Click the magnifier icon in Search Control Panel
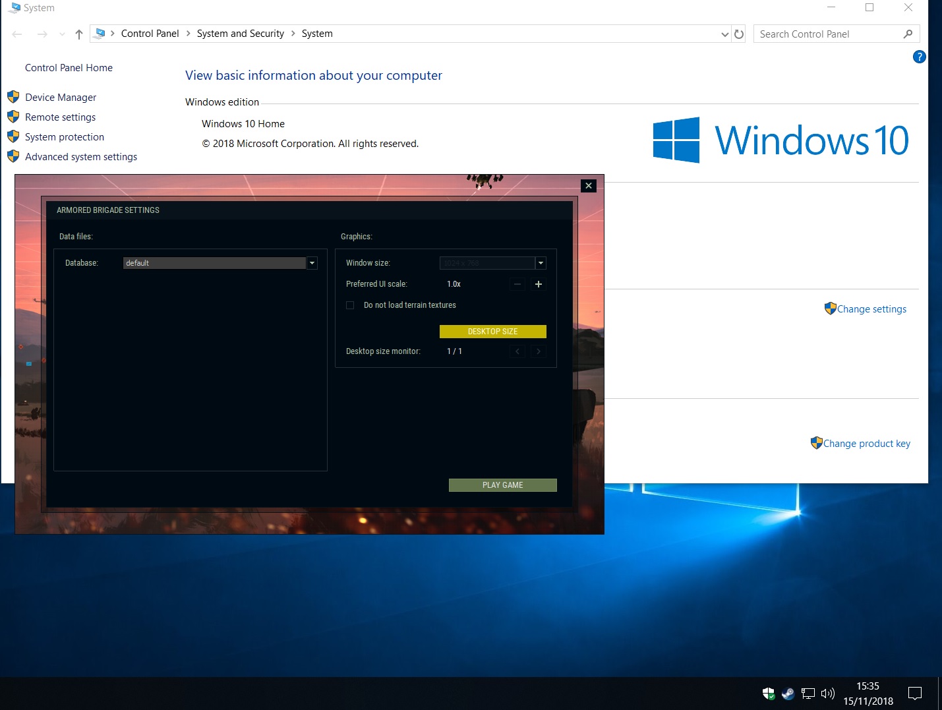Viewport: 942px width, 710px height. 908,34
